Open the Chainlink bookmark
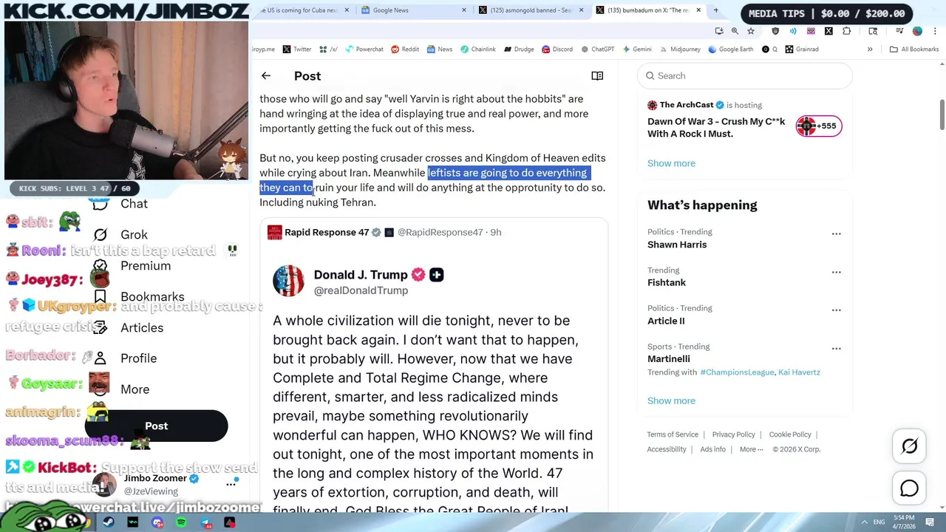 point(477,49)
